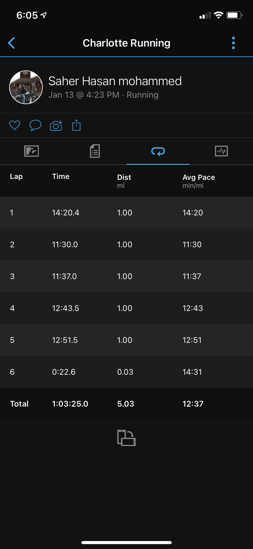Select lap 3 with time 11:37.0
The image size is (253, 549).
click(x=127, y=276)
